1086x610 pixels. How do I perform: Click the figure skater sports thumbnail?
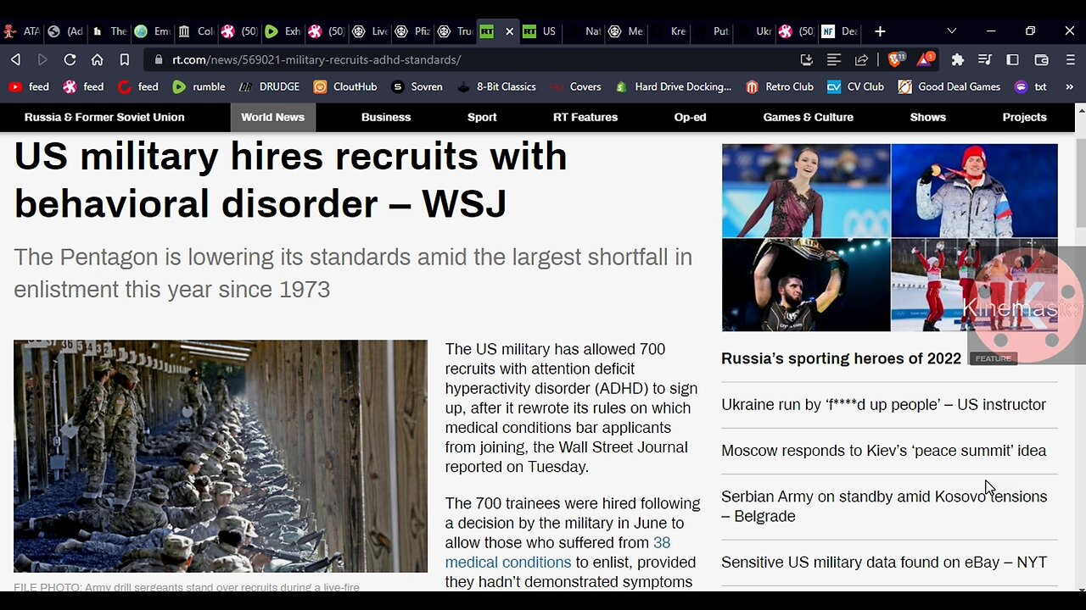click(806, 191)
